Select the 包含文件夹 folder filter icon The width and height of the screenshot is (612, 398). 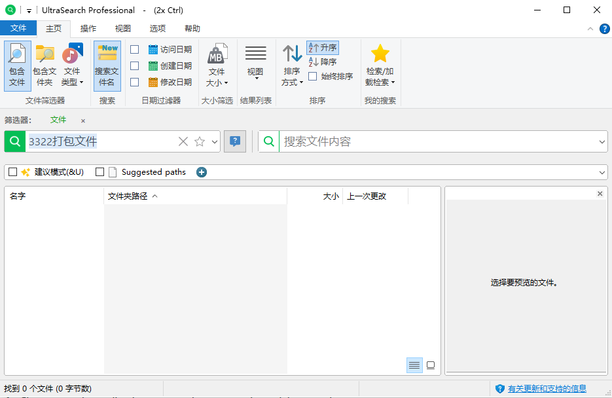[x=45, y=65]
